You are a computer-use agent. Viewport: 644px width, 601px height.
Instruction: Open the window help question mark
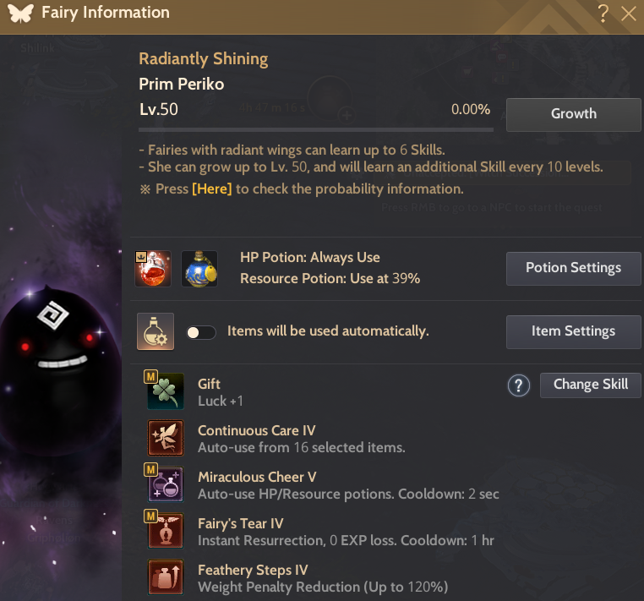click(x=603, y=14)
